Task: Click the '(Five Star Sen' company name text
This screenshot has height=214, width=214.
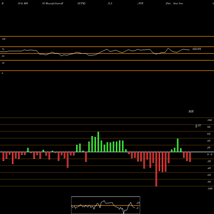Action: [174, 3]
